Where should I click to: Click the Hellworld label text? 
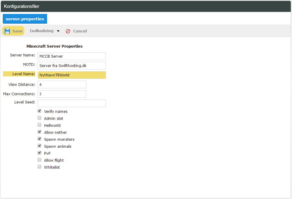(x=52, y=126)
